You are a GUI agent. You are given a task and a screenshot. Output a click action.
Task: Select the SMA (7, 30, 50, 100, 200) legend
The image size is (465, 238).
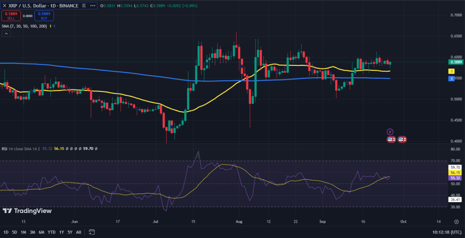point(25,26)
